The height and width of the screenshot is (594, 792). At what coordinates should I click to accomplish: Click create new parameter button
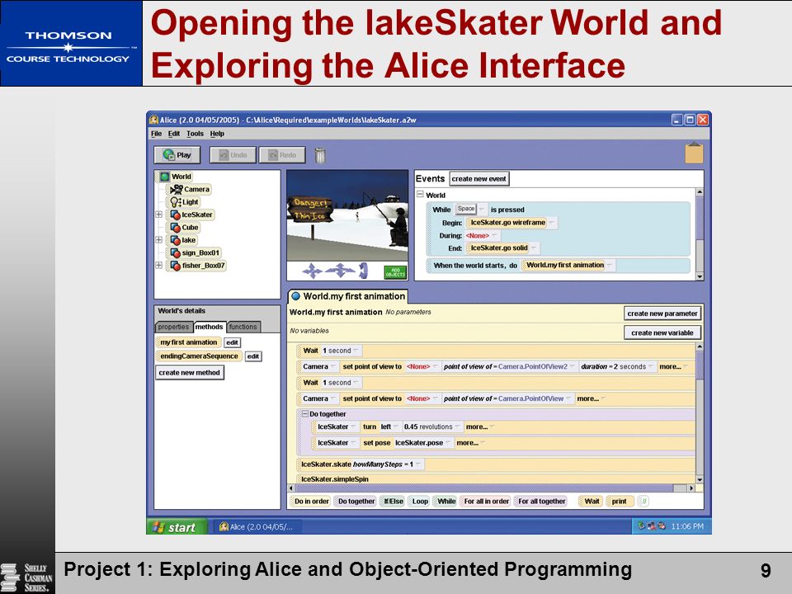[x=662, y=313]
